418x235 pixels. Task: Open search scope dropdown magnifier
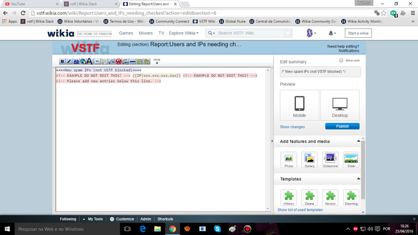pyautogui.click(x=212, y=33)
